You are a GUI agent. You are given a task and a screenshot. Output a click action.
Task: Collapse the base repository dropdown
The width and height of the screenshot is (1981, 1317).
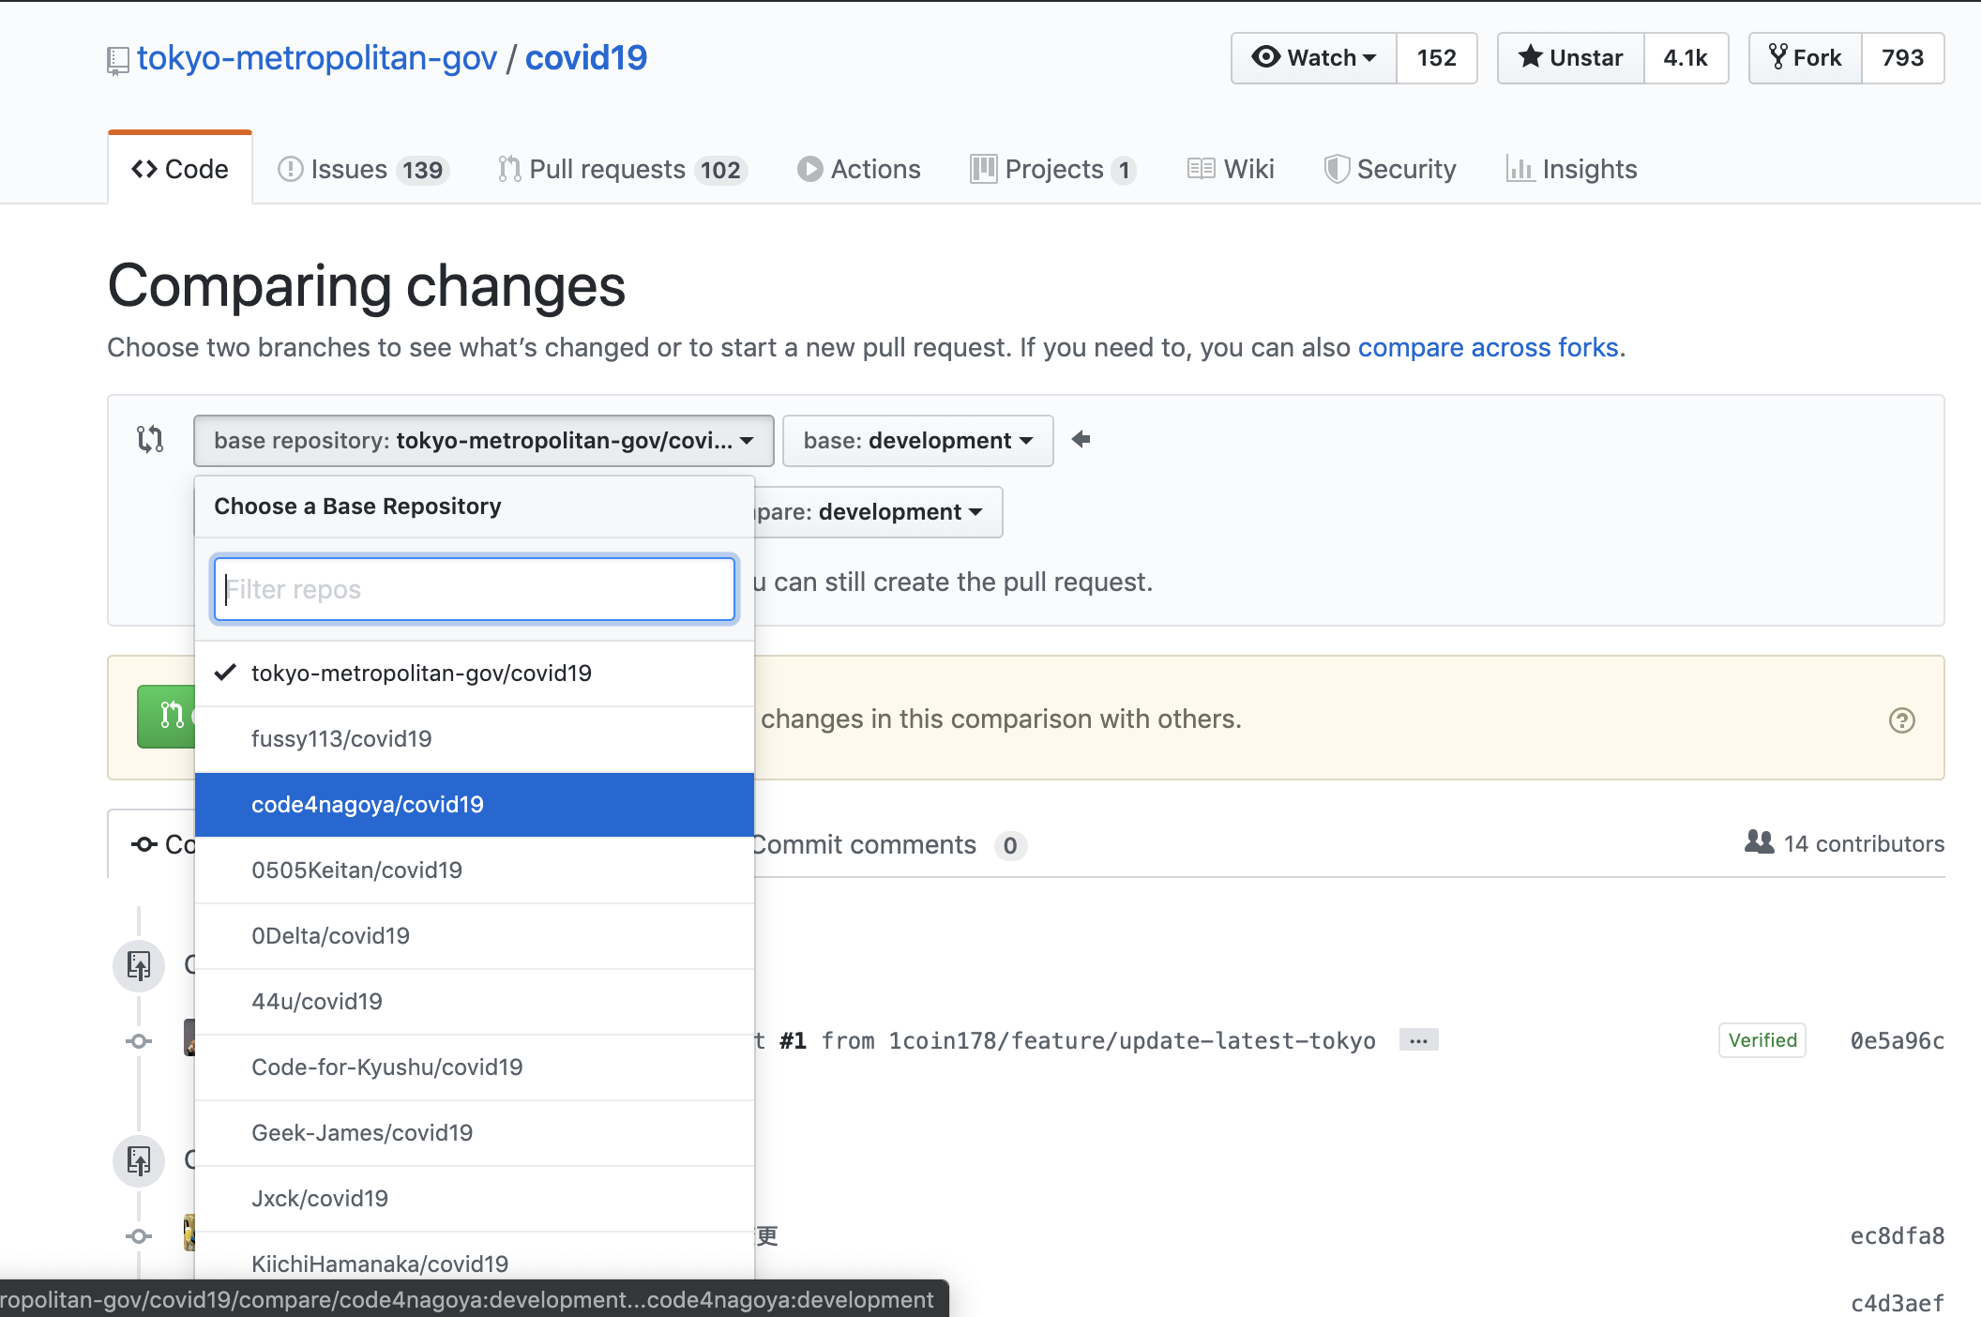(x=483, y=441)
